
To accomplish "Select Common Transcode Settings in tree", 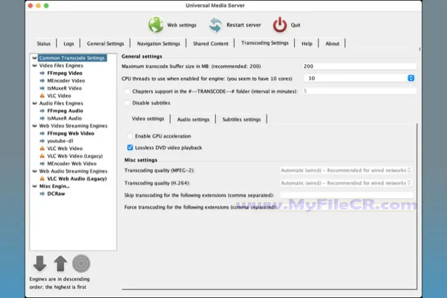I will click(x=72, y=58).
